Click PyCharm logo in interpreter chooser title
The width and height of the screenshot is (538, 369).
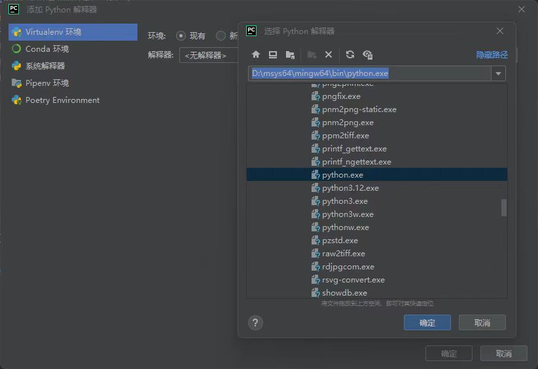click(x=251, y=31)
